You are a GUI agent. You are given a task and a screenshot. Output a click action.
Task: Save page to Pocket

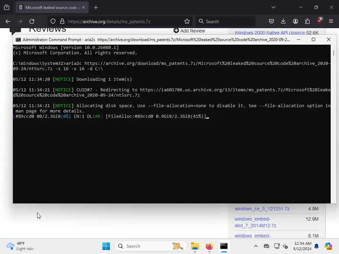[271, 21]
